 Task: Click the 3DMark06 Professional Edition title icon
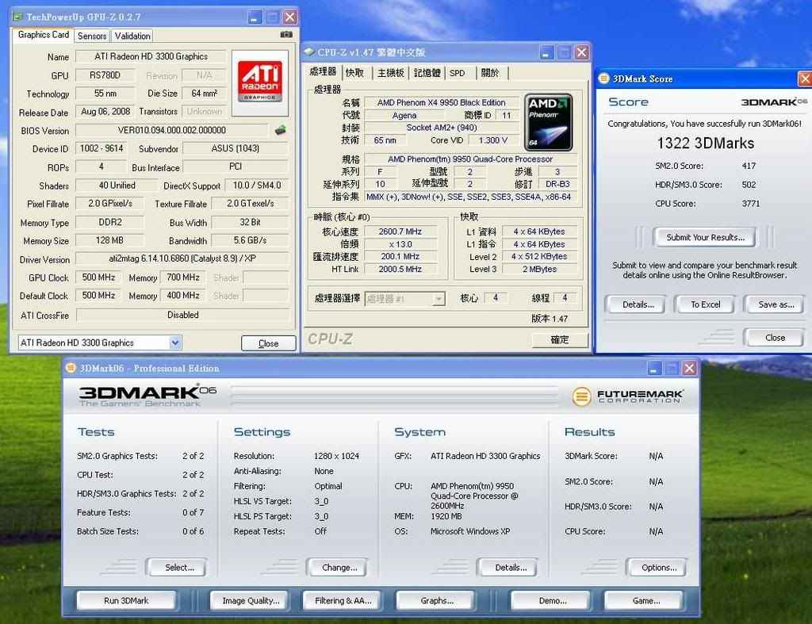point(71,368)
